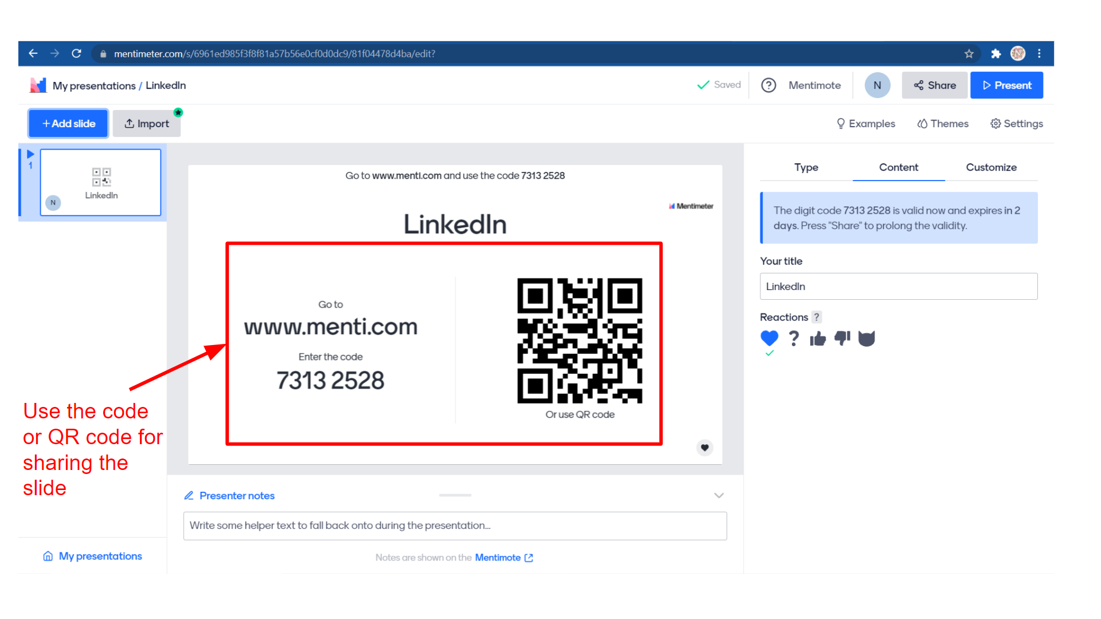
Task: Toggle the question mark reaction
Action: point(794,338)
